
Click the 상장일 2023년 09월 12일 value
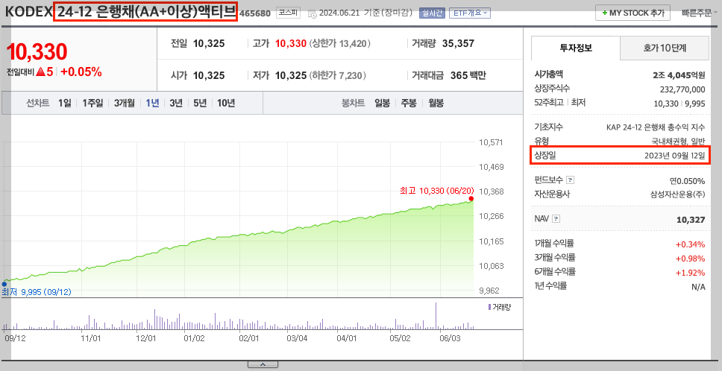tap(674, 156)
